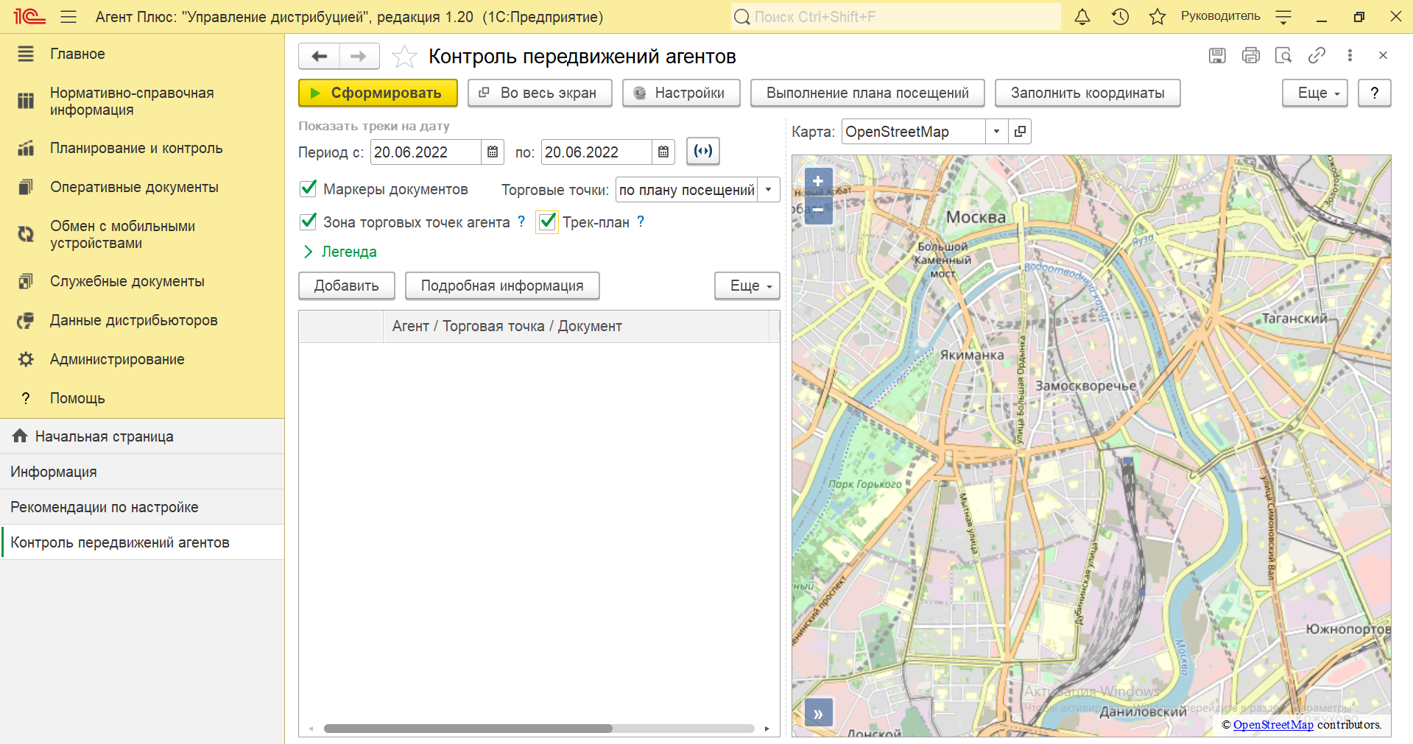Click the online tracking broadcast icon button
This screenshot has height=744, width=1413.
pyautogui.click(x=703, y=151)
